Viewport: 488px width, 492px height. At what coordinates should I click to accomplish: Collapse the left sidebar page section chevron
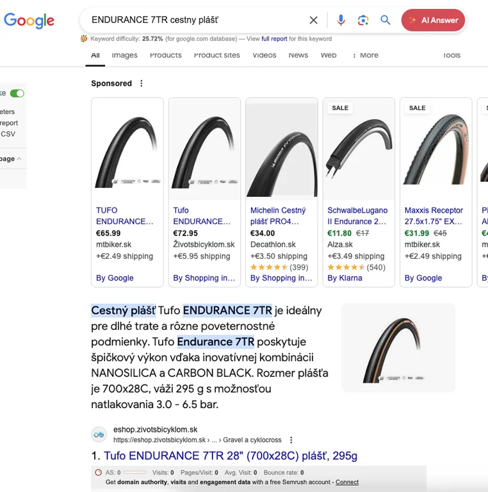click(19, 159)
